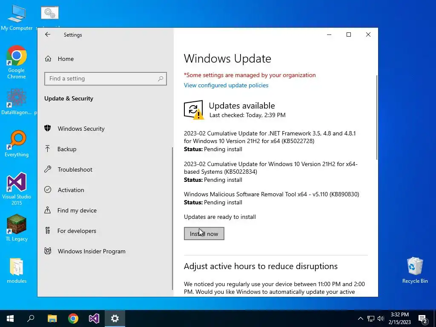Click the Windows Insider cat icon
This screenshot has height=327, width=436.
pos(48,251)
